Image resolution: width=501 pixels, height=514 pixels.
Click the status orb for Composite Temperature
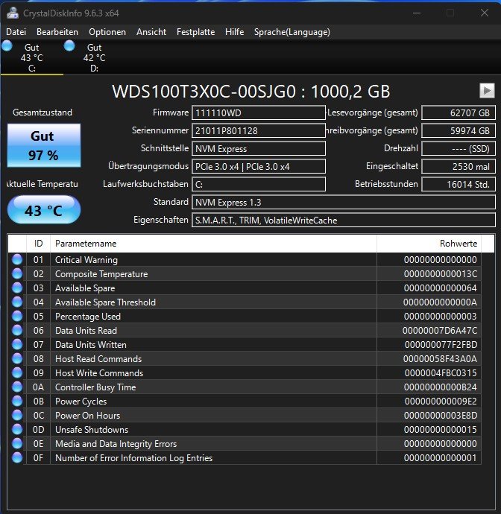coord(17,273)
